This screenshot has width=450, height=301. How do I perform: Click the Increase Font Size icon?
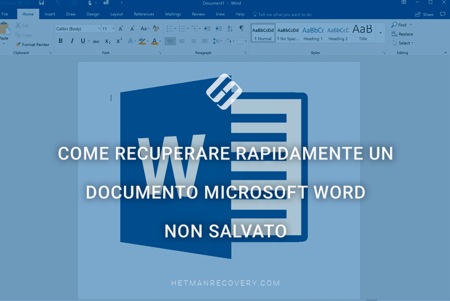pyautogui.click(x=121, y=29)
